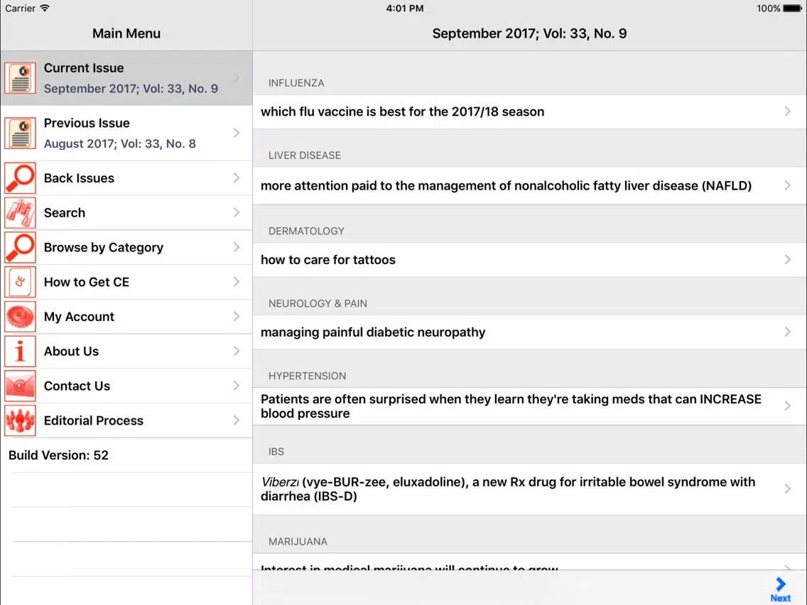The height and width of the screenshot is (605, 807).
Task: Tap chevron on Editorial Process row
Action: coord(237,420)
